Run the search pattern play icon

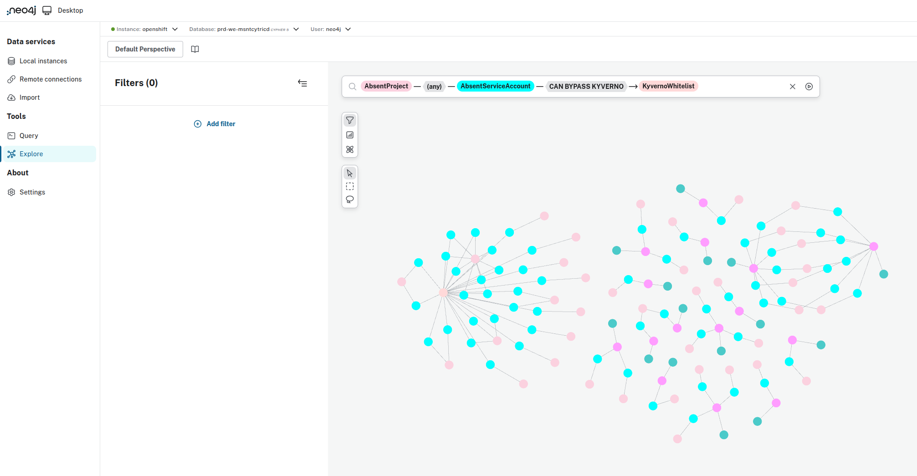pyautogui.click(x=809, y=87)
